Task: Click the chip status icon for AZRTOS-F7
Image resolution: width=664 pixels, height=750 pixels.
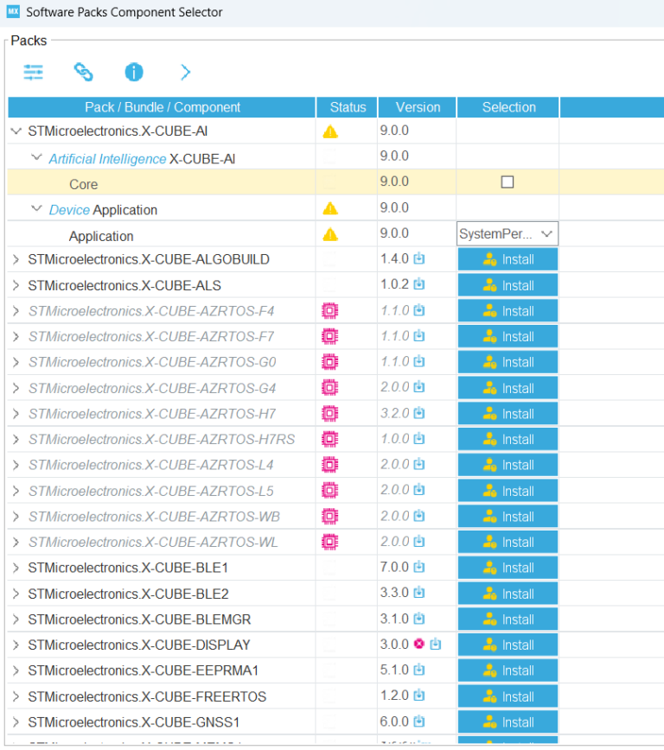Action: (x=330, y=337)
